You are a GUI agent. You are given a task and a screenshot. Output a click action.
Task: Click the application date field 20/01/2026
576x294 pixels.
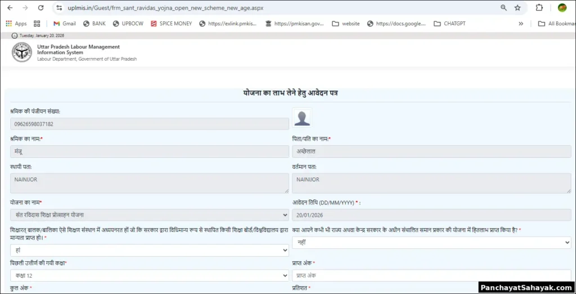tap(431, 215)
